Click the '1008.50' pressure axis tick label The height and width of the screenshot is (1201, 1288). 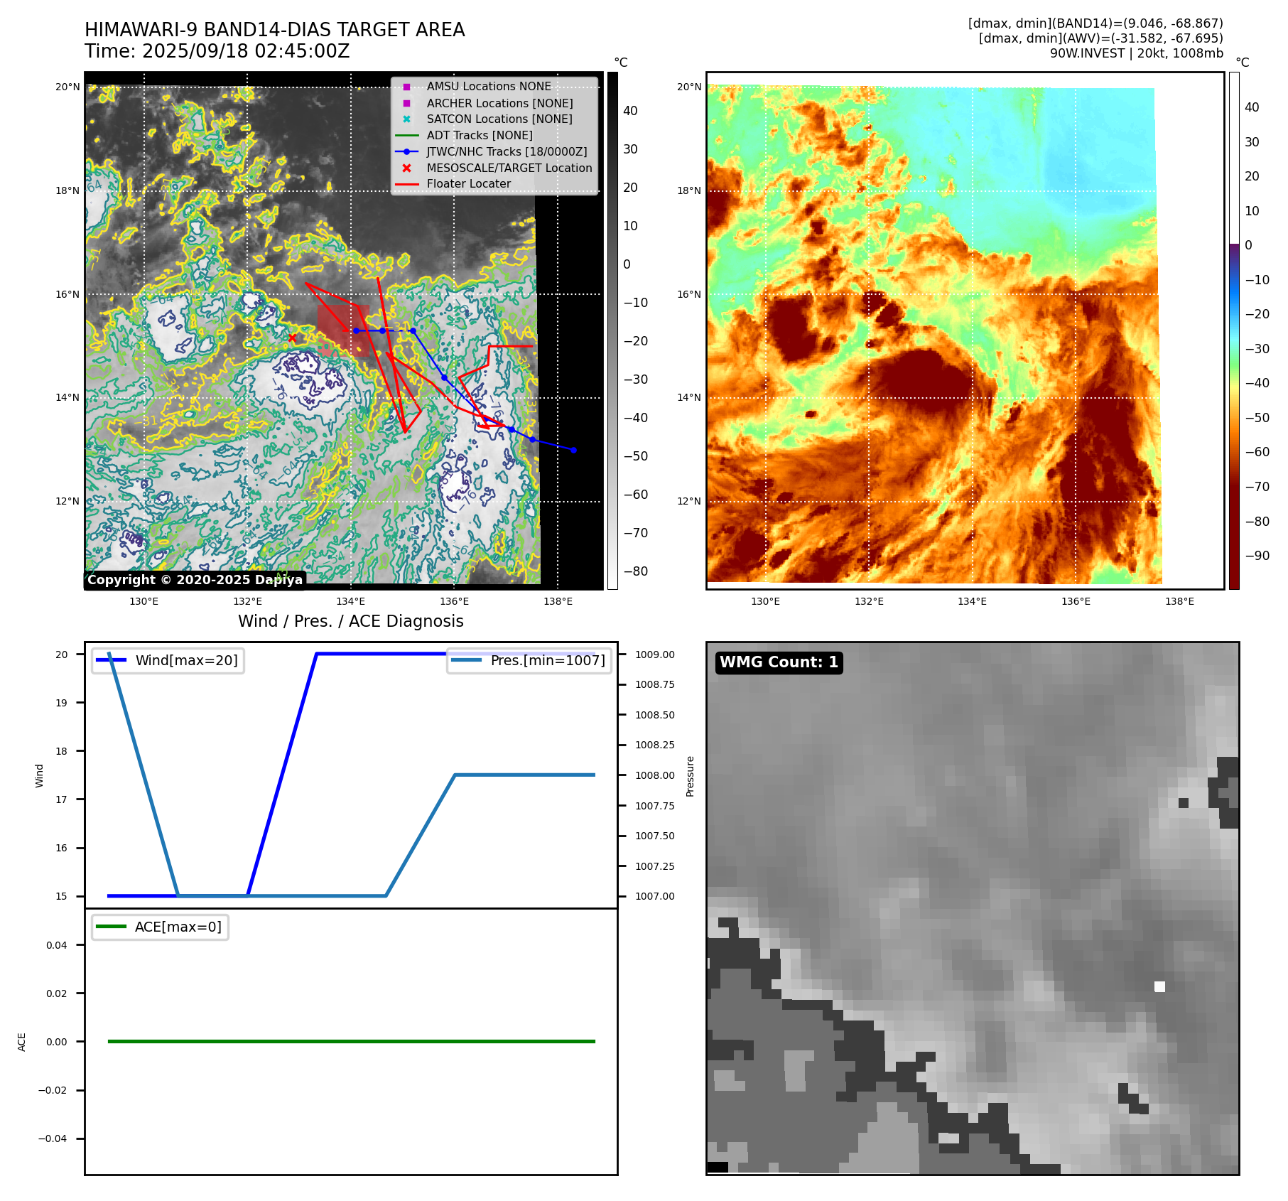(655, 715)
